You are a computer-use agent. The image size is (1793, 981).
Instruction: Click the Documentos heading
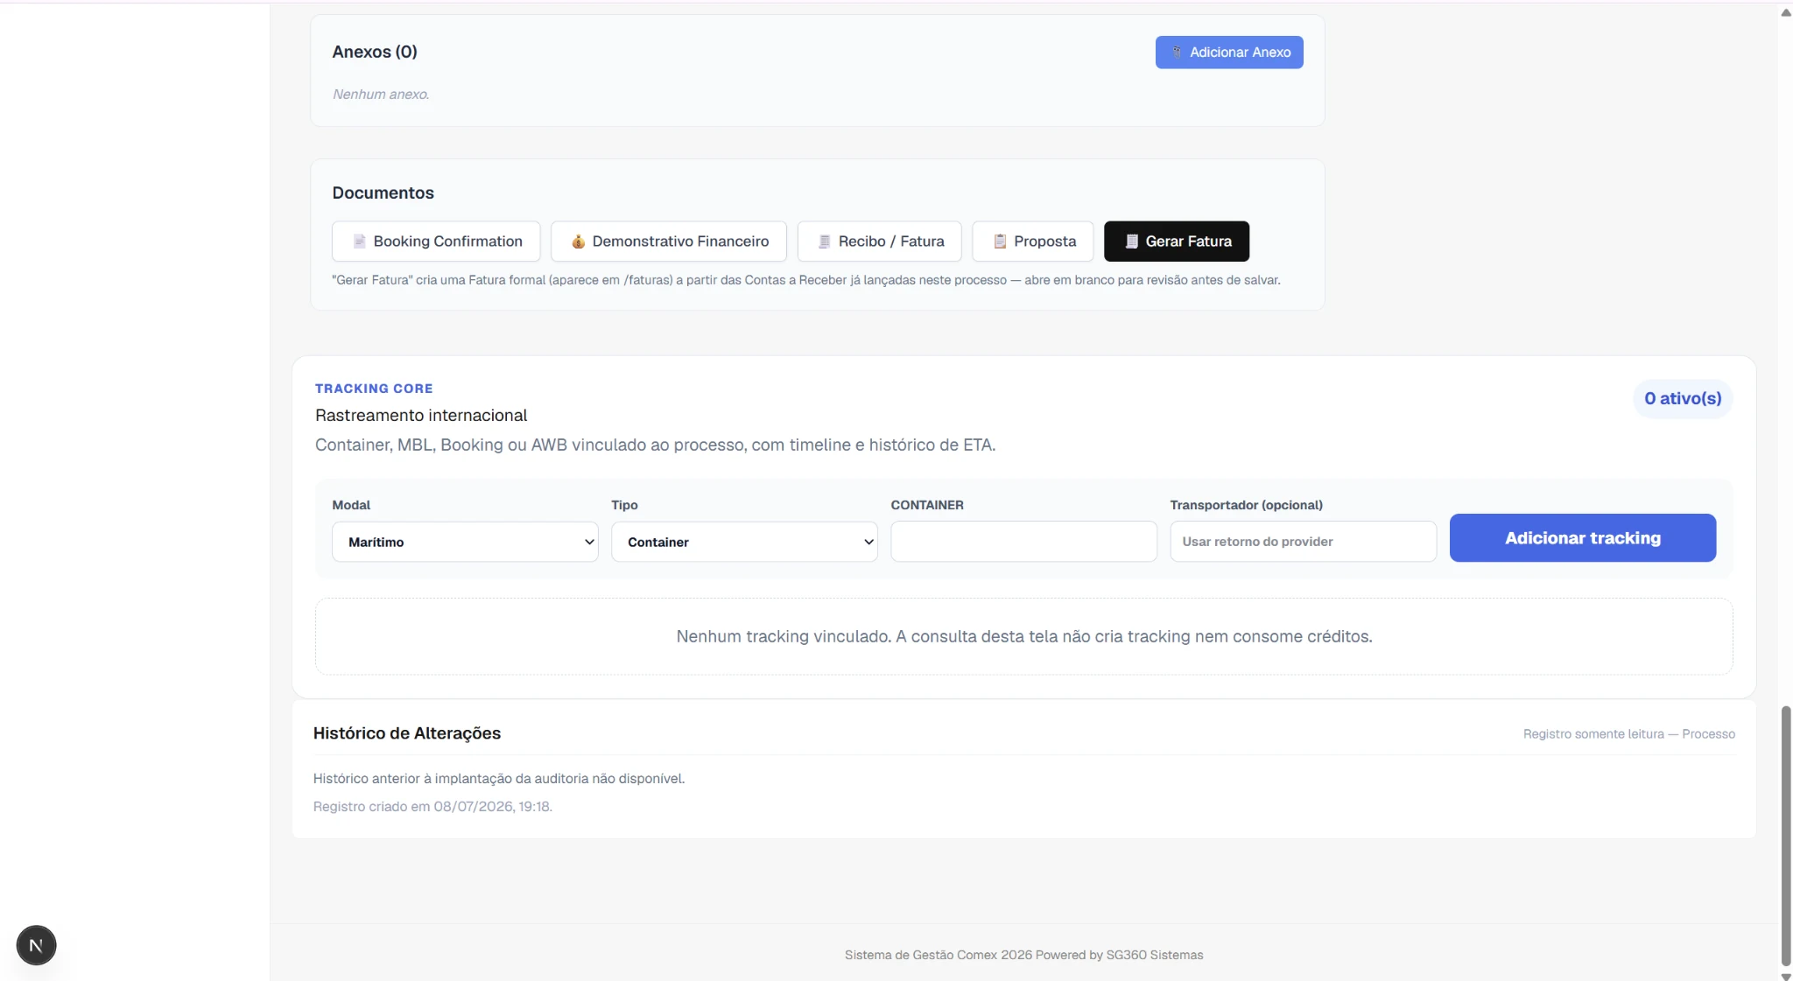pyautogui.click(x=383, y=193)
